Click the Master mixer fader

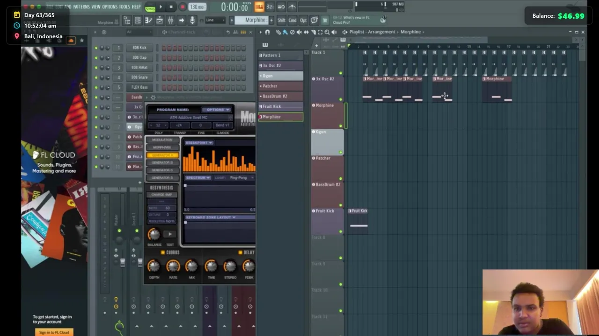(123, 262)
